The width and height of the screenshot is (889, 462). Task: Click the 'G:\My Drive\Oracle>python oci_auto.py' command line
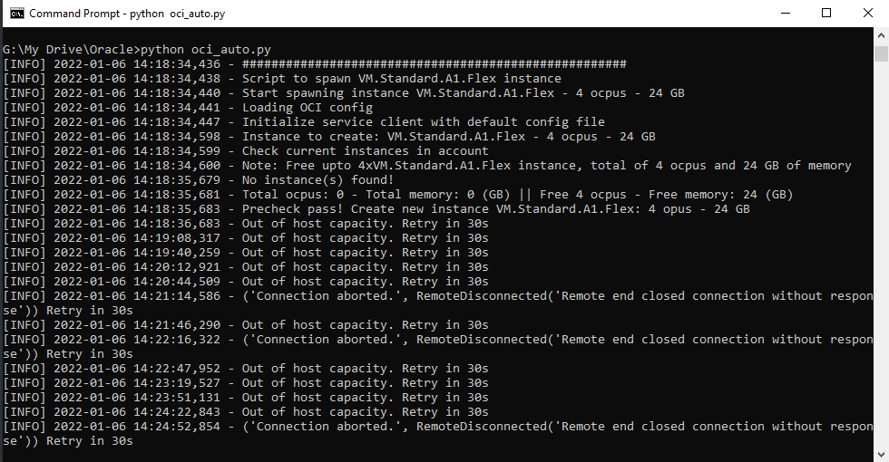pyautogui.click(x=137, y=50)
